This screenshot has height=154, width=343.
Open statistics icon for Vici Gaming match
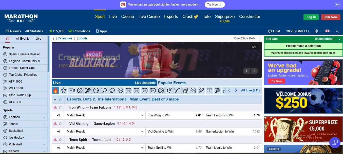[x=55, y=123]
